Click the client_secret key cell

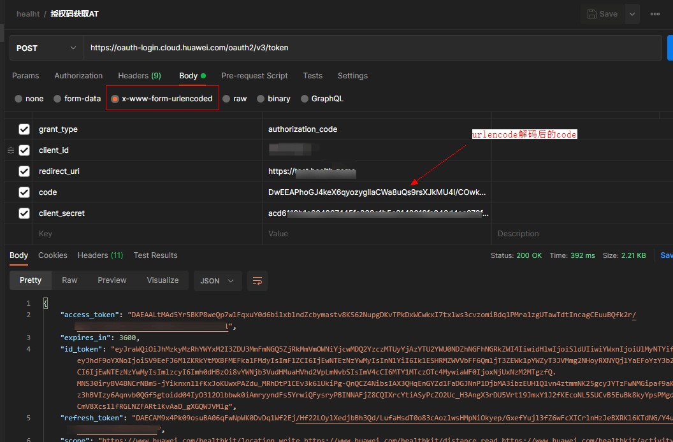(x=147, y=213)
